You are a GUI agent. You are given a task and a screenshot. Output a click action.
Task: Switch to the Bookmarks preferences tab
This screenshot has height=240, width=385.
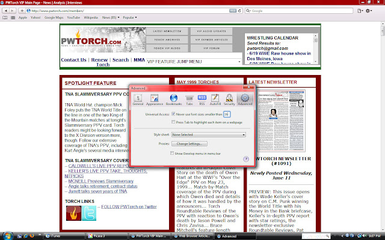pos(174,100)
